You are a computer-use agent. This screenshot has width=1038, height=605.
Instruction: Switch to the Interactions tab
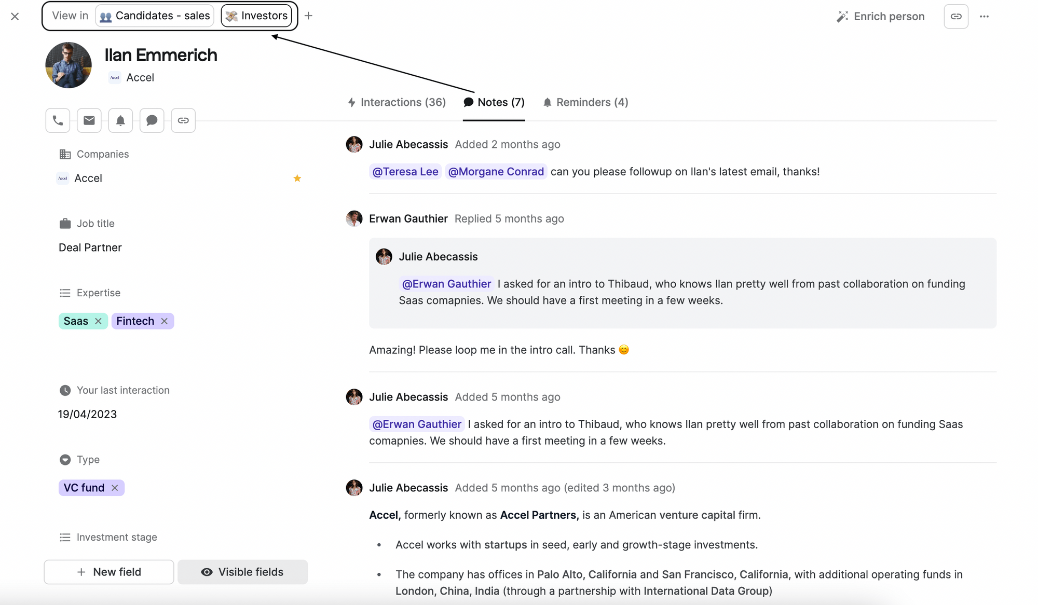click(397, 102)
